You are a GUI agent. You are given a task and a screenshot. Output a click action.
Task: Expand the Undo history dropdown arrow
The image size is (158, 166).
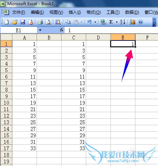coord(95,22)
